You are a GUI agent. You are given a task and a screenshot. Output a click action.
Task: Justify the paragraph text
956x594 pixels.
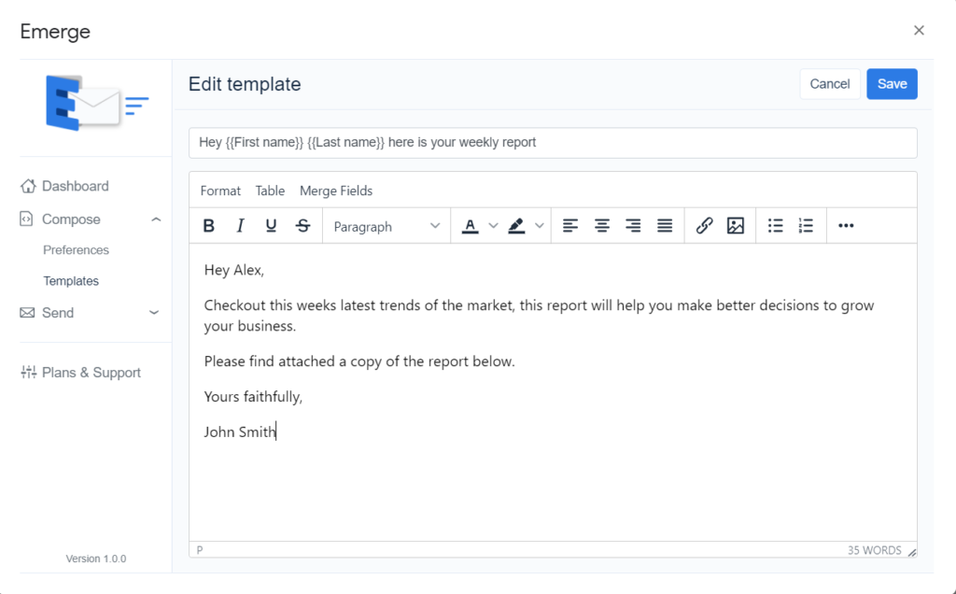(x=665, y=226)
